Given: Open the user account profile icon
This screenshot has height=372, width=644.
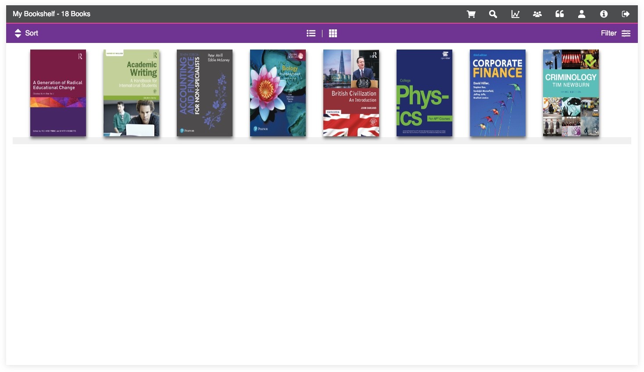Looking at the screenshot, I should [x=582, y=14].
